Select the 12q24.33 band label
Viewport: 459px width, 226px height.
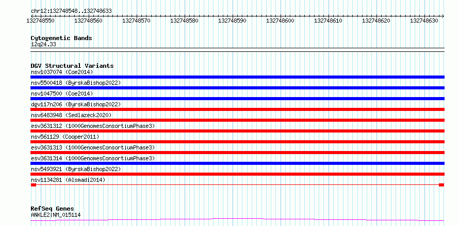pyautogui.click(x=43, y=45)
